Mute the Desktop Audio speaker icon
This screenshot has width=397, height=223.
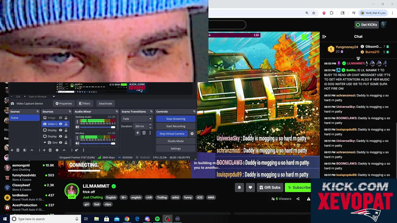point(77,127)
